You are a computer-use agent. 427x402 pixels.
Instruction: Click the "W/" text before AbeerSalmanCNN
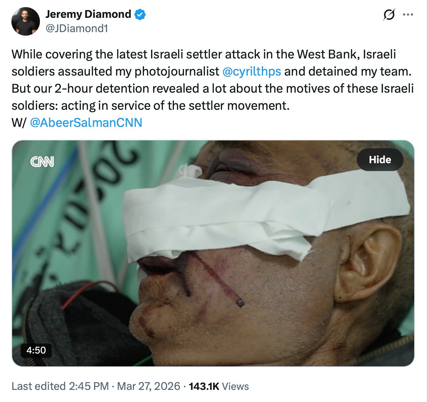(x=19, y=123)
